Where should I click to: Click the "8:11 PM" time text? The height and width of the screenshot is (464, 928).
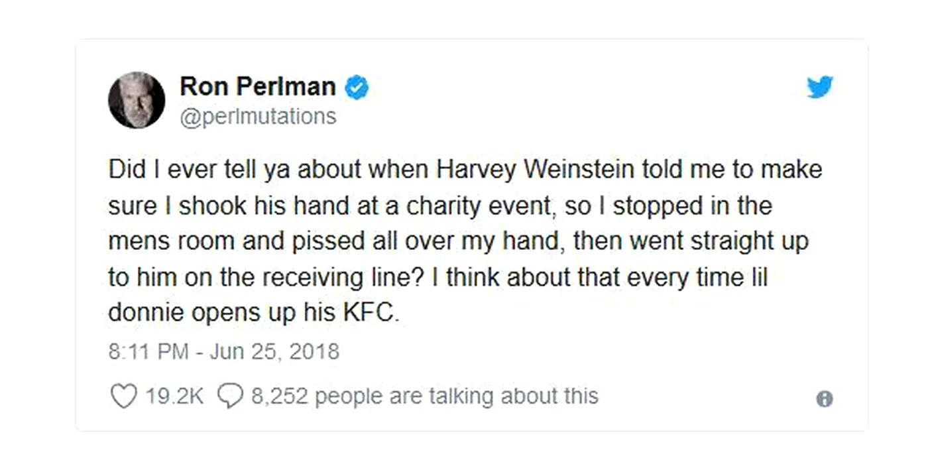pos(148,351)
